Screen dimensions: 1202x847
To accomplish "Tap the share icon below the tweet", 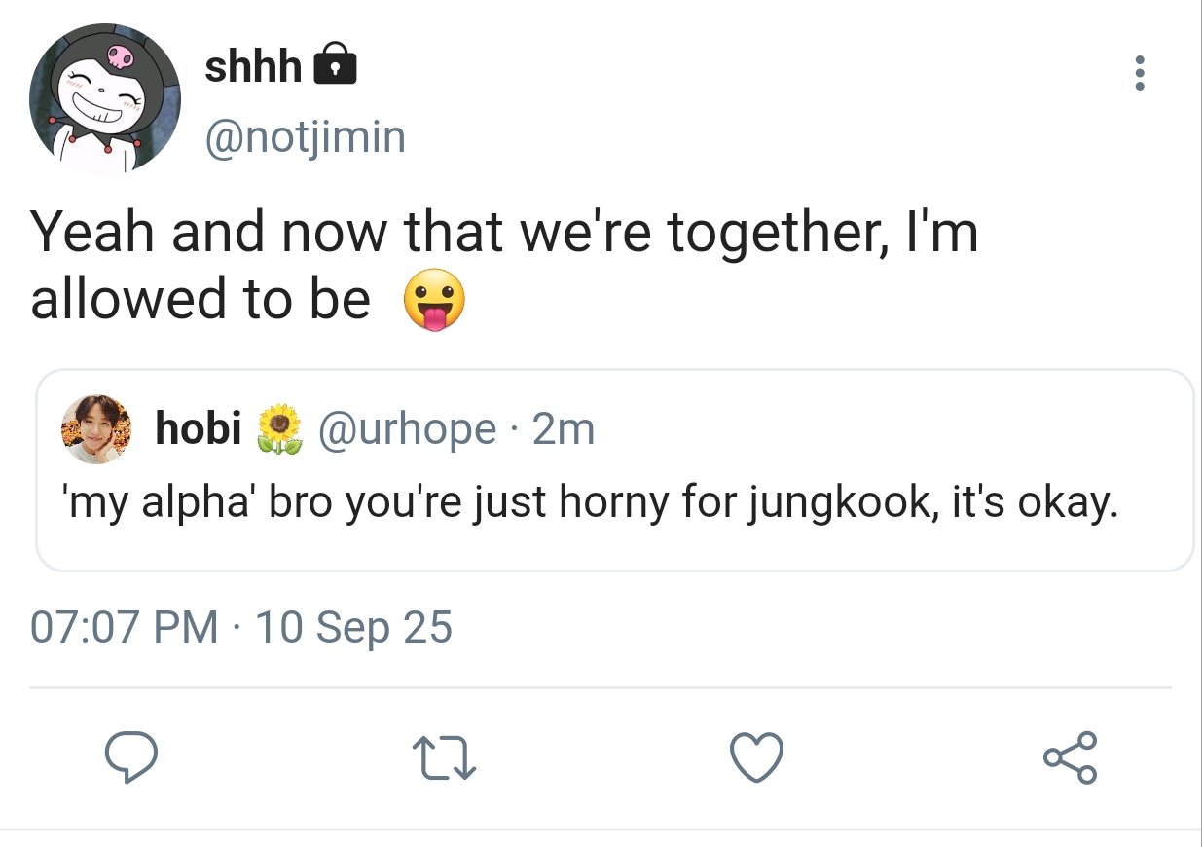I will (x=1070, y=758).
